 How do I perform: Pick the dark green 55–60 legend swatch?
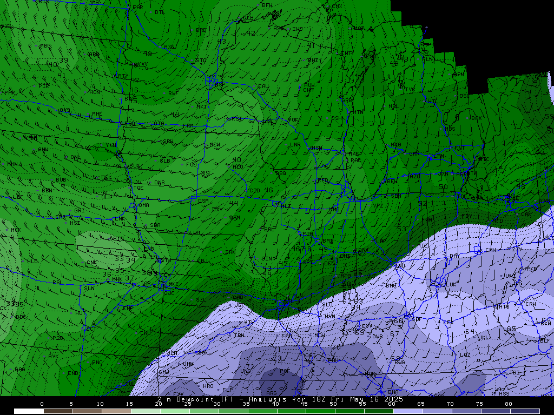tap(379, 411)
